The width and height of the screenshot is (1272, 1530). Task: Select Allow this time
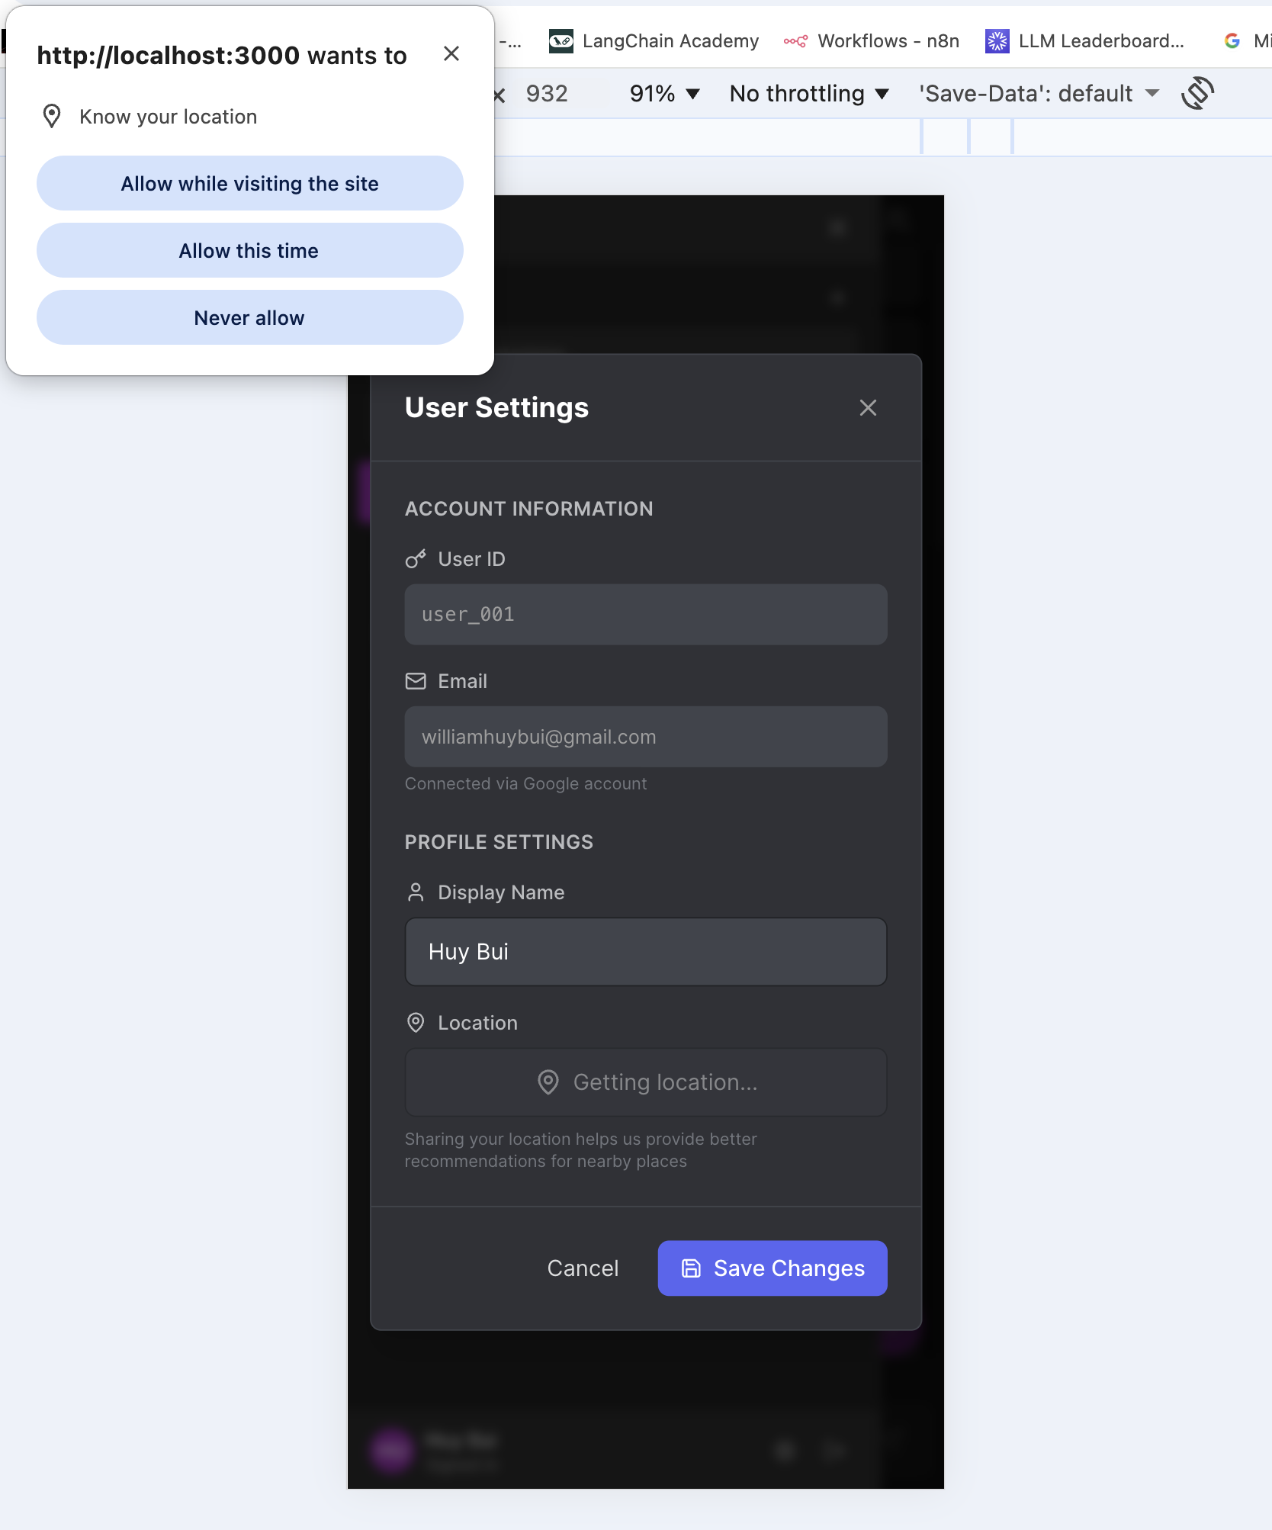click(x=250, y=251)
